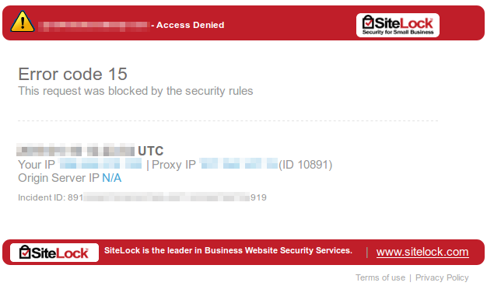The width and height of the screenshot is (487, 286).
Task: Click the SiteLock logo in footer banner
Action: point(54,253)
